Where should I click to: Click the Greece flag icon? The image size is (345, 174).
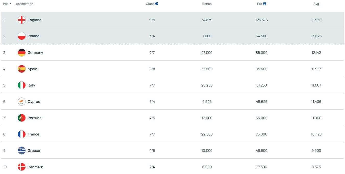[x=22, y=151]
